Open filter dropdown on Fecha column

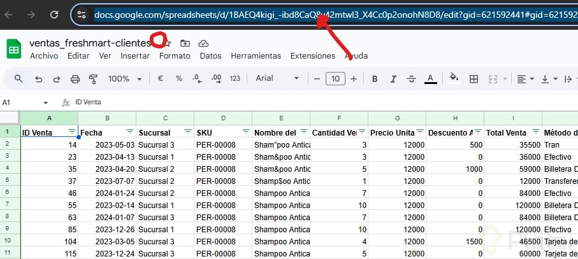click(130, 132)
